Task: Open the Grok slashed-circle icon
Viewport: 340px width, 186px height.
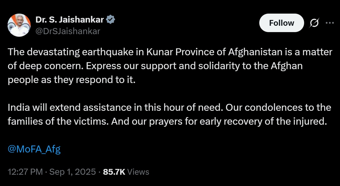Action: [314, 23]
